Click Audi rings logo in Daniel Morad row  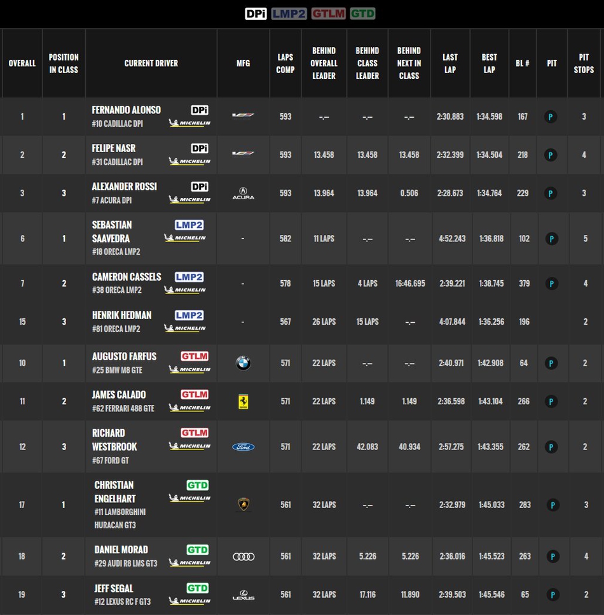[244, 556]
